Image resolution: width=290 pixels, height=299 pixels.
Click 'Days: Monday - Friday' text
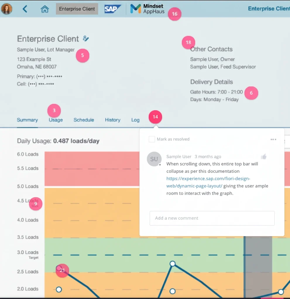click(214, 100)
